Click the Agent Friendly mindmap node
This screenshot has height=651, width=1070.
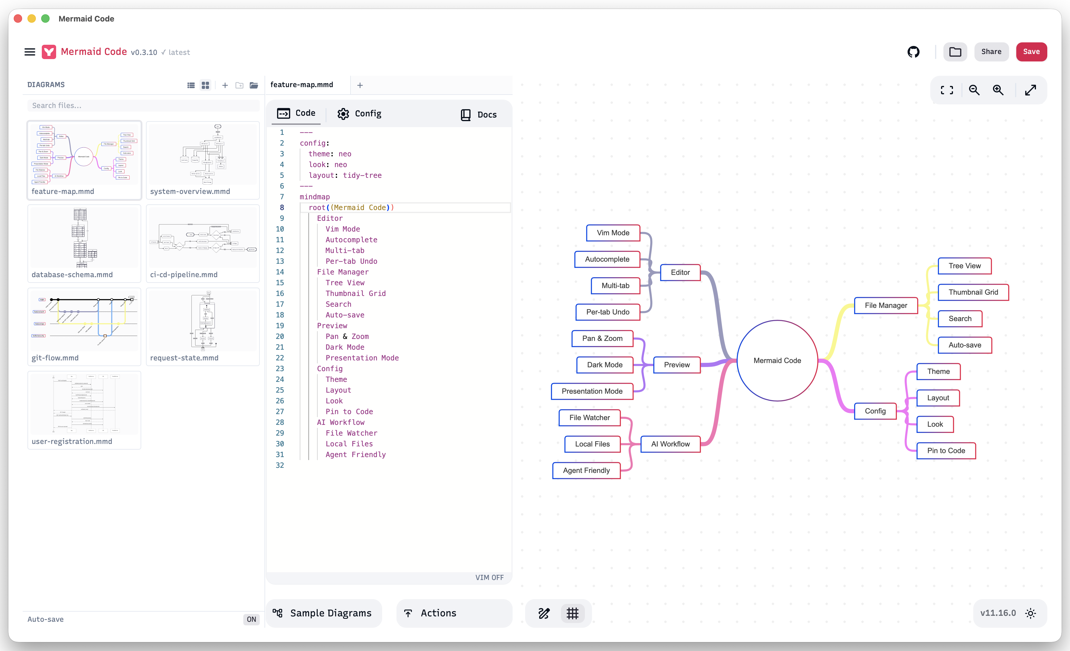tap(586, 470)
